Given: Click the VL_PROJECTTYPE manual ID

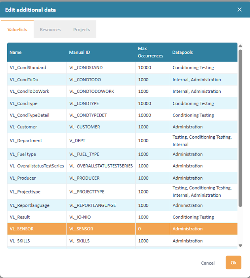Looking at the screenshot, I should [x=87, y=192].
